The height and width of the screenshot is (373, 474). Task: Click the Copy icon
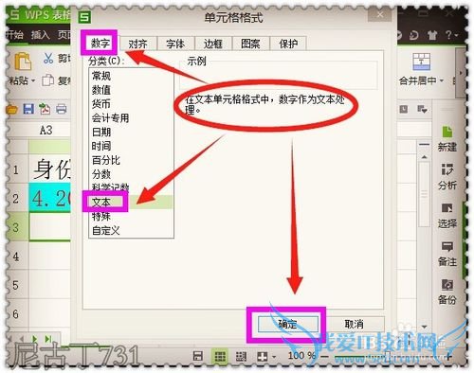pyautogui.click(x=47, y=80)
